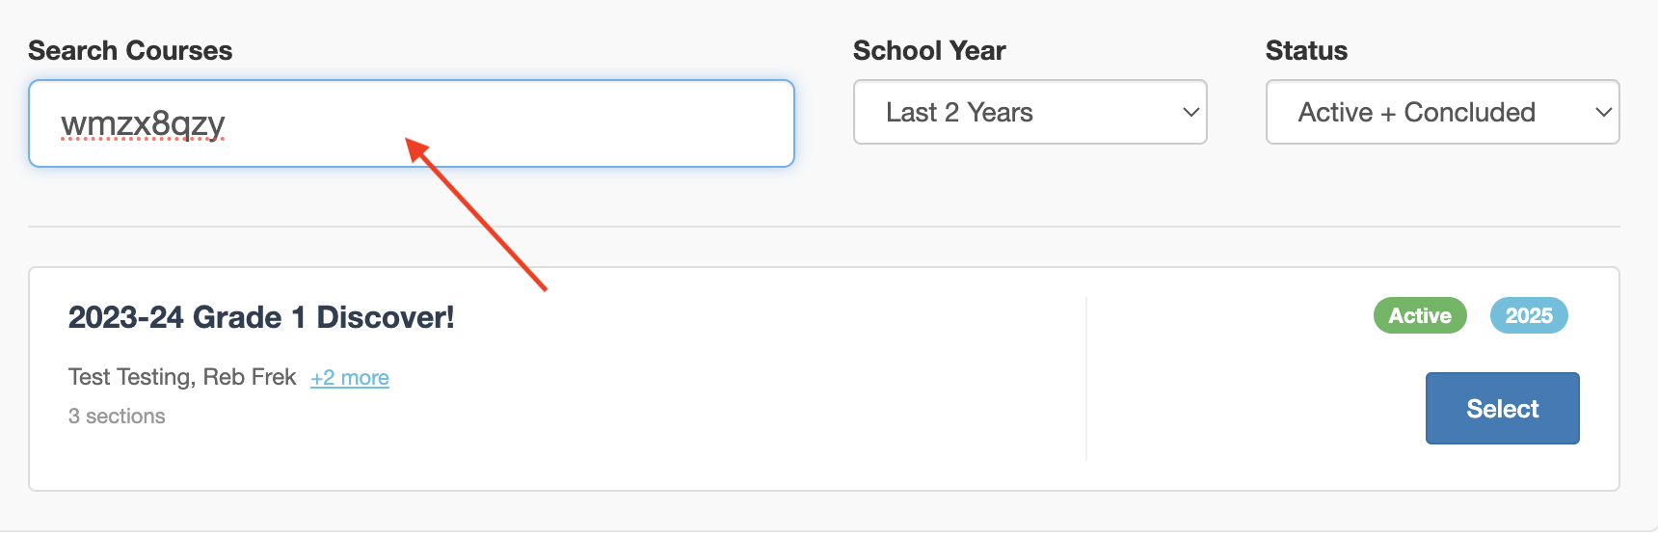The image size is (1658, 538).
Task: Click the divider line above the course card
Action: coord(824,227)
